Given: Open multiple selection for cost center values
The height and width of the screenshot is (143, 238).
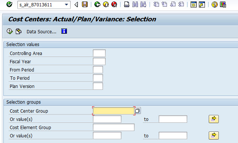Looking at the screenshot, I should click(x=214, y=119).
